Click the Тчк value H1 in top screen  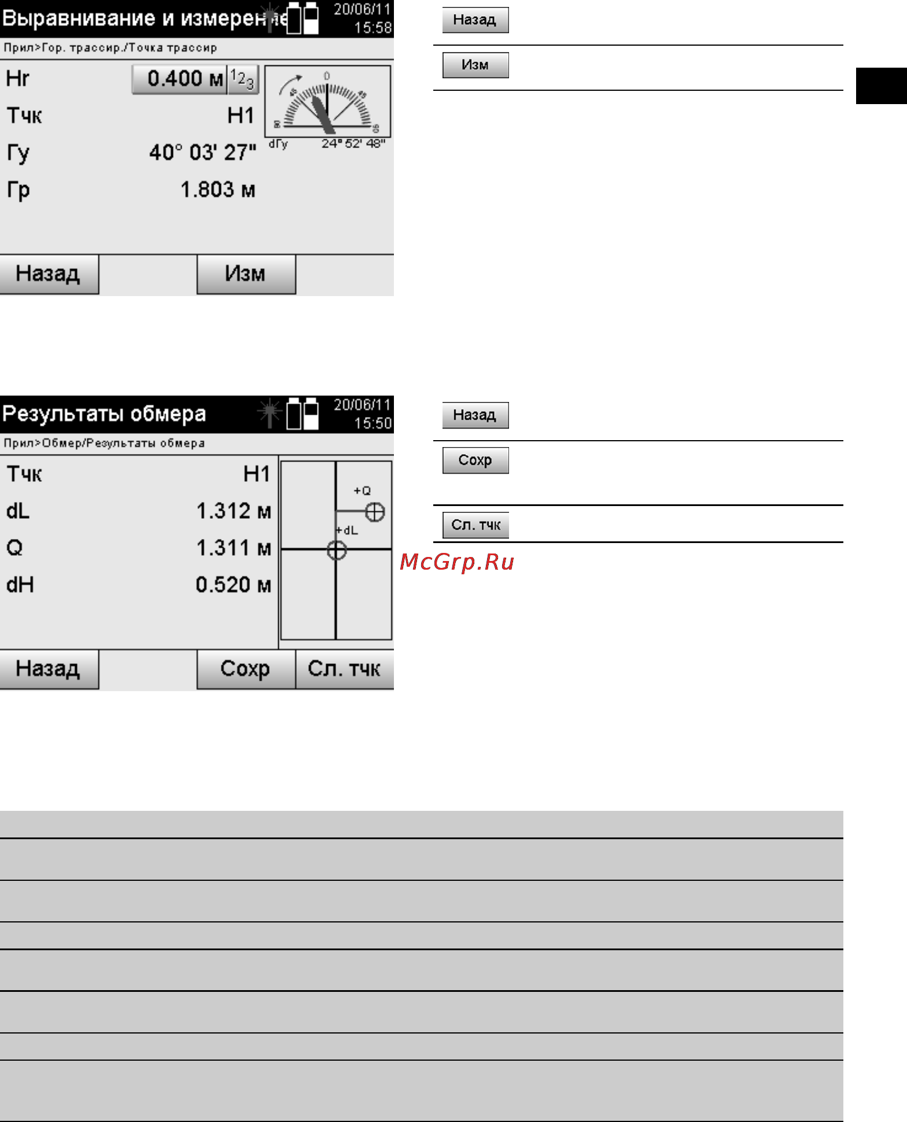[x=241, y=116]
